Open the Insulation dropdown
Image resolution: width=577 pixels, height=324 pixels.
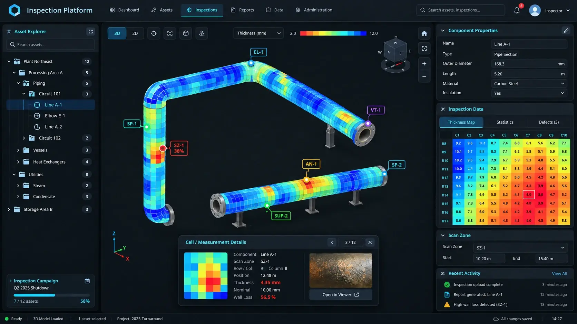(529, 93)
